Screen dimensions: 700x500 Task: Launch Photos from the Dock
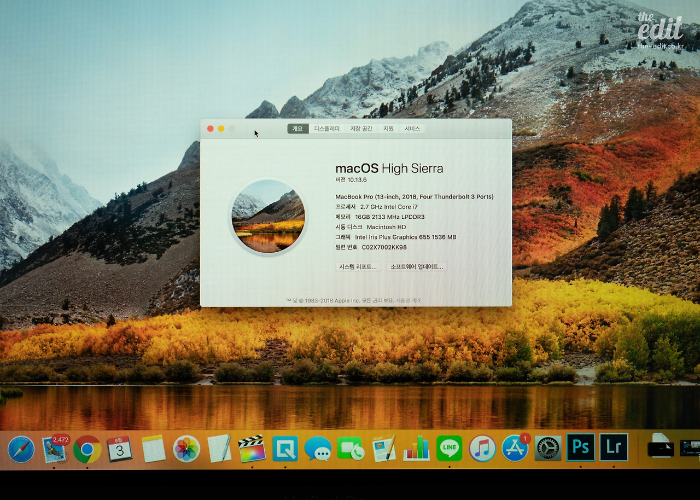186,449
